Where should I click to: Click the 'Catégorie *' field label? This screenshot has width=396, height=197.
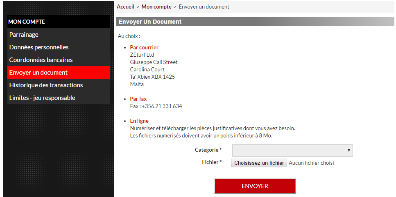pyautogui.click(x=208, y=150)
